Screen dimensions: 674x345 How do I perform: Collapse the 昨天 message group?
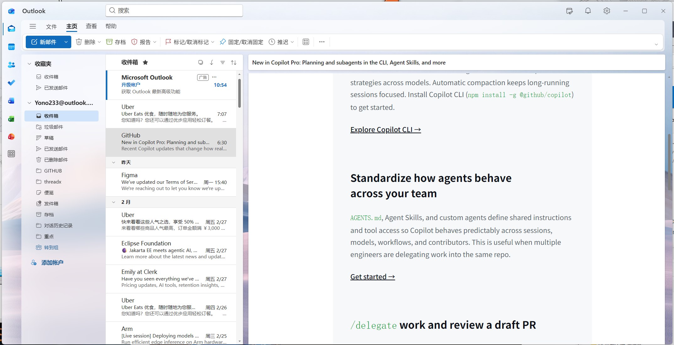[x=114, y=162]
